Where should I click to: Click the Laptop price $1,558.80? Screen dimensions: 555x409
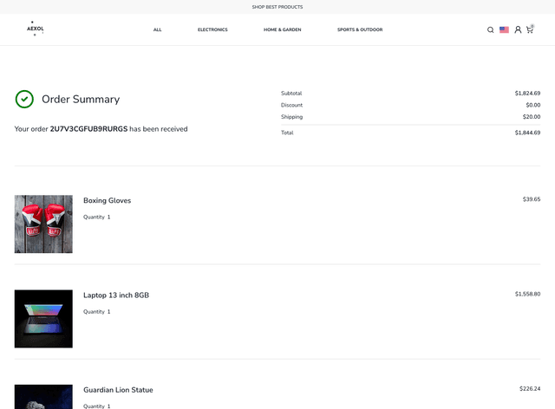tap(527, 294)
